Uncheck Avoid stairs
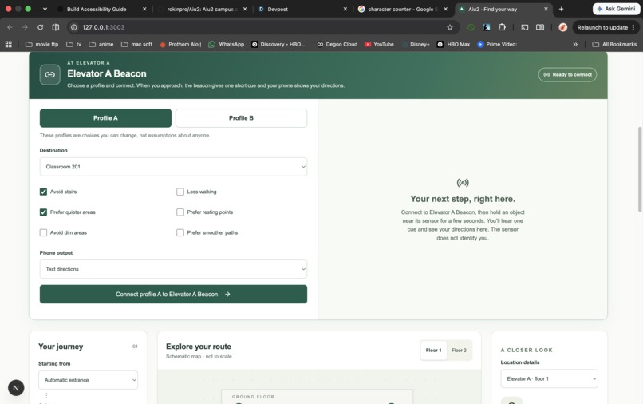643x404 pixels. point(43,192)
